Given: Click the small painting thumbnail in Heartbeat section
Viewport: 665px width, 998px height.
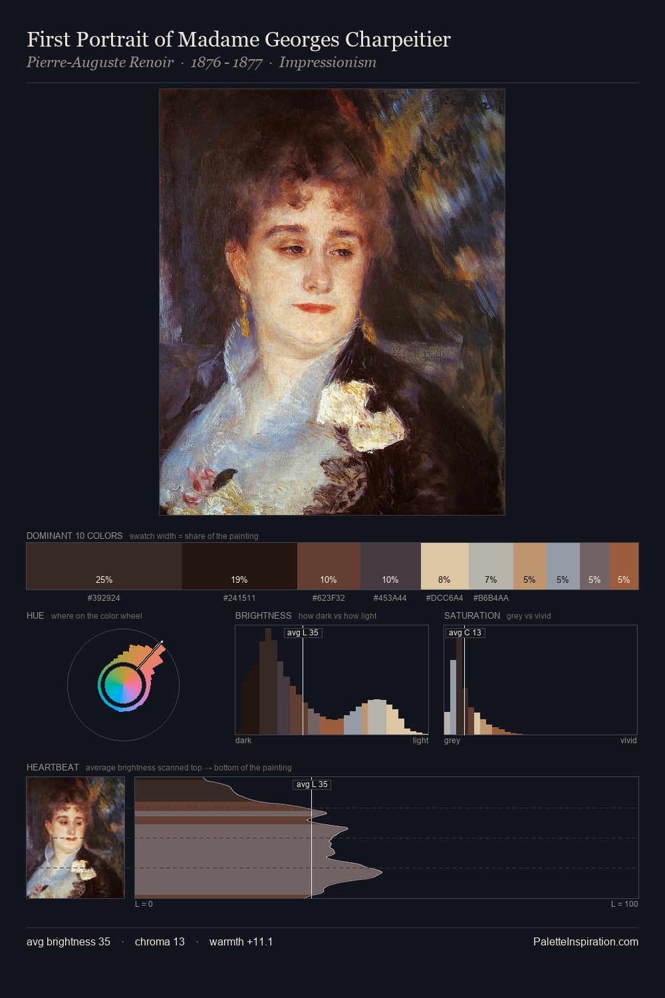Looking at the screenshot, I should coord(76,838).
